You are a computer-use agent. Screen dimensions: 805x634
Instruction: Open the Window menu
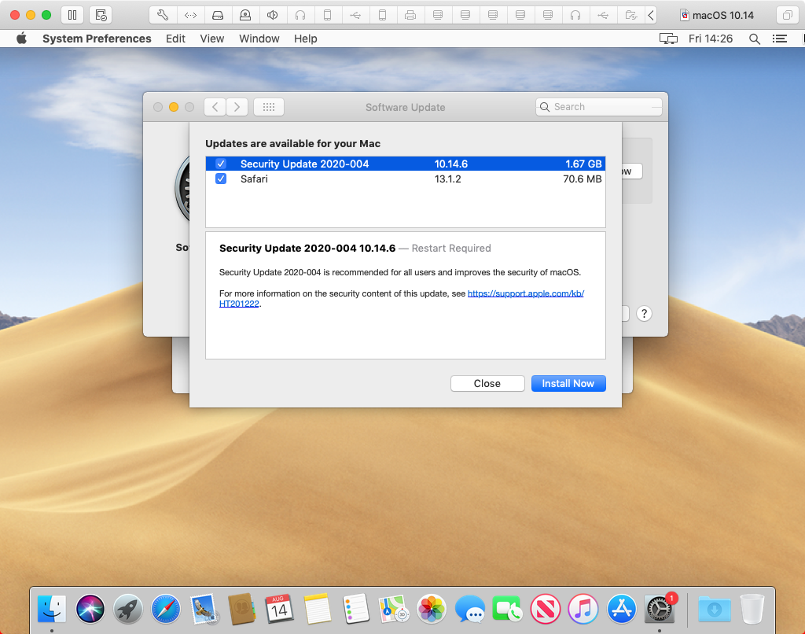point(259,38)
